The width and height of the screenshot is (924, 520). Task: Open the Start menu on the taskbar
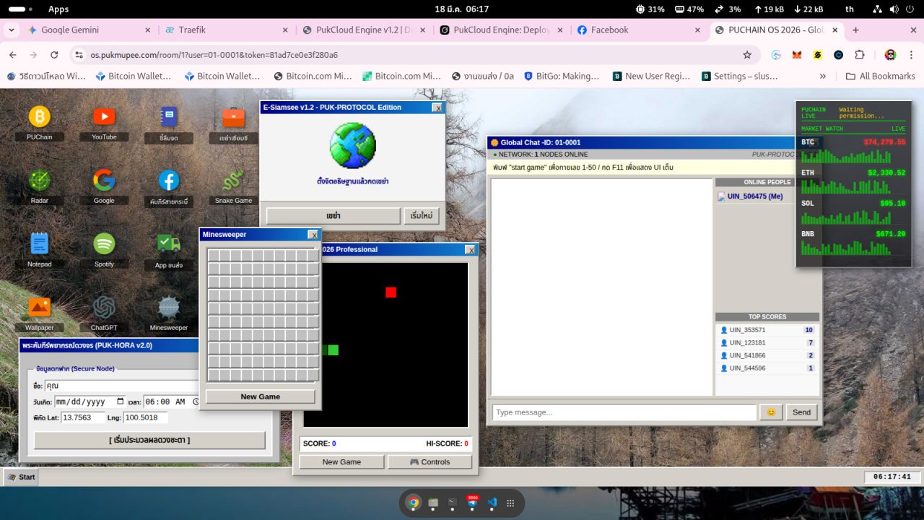pyautogui.click(x=20, y=477)
